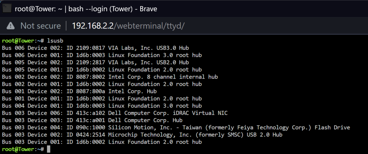This screenshot has height=154, width=368.
Task: Click the terminal icon in the title bar
Action: (x=7, y=9)
